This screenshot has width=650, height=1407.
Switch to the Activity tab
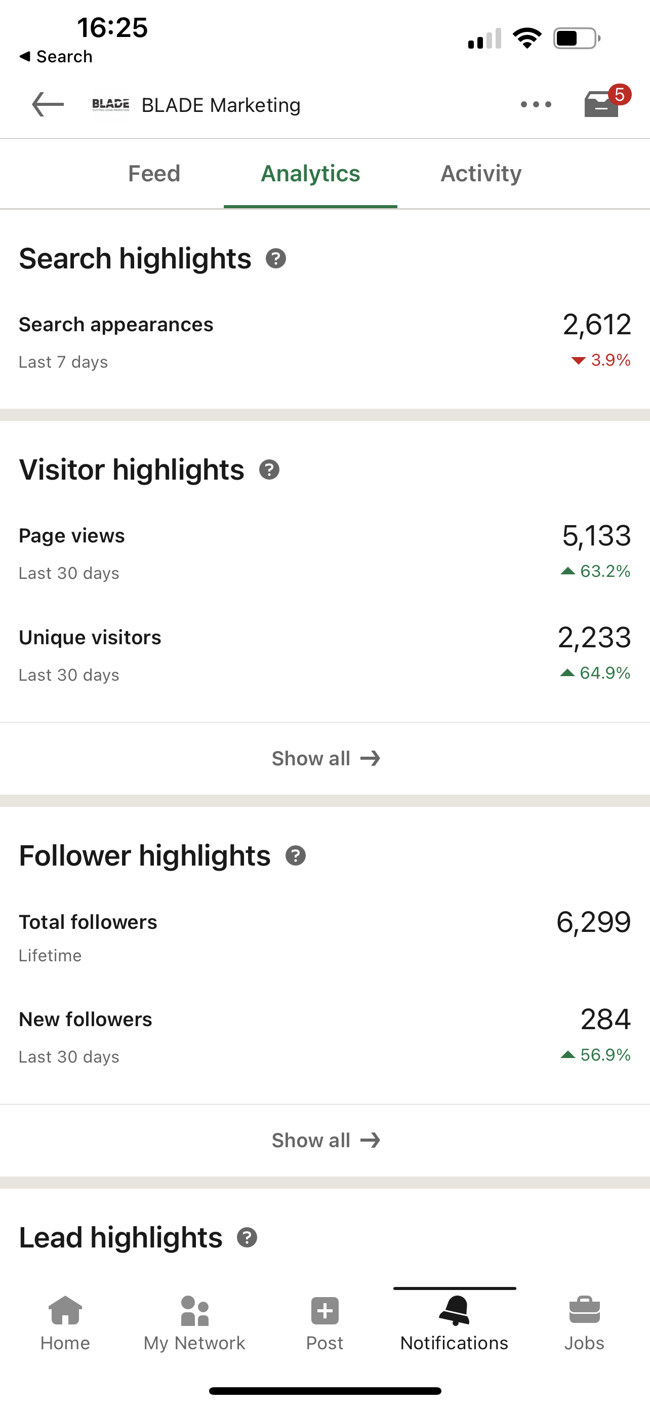point(481,174)
